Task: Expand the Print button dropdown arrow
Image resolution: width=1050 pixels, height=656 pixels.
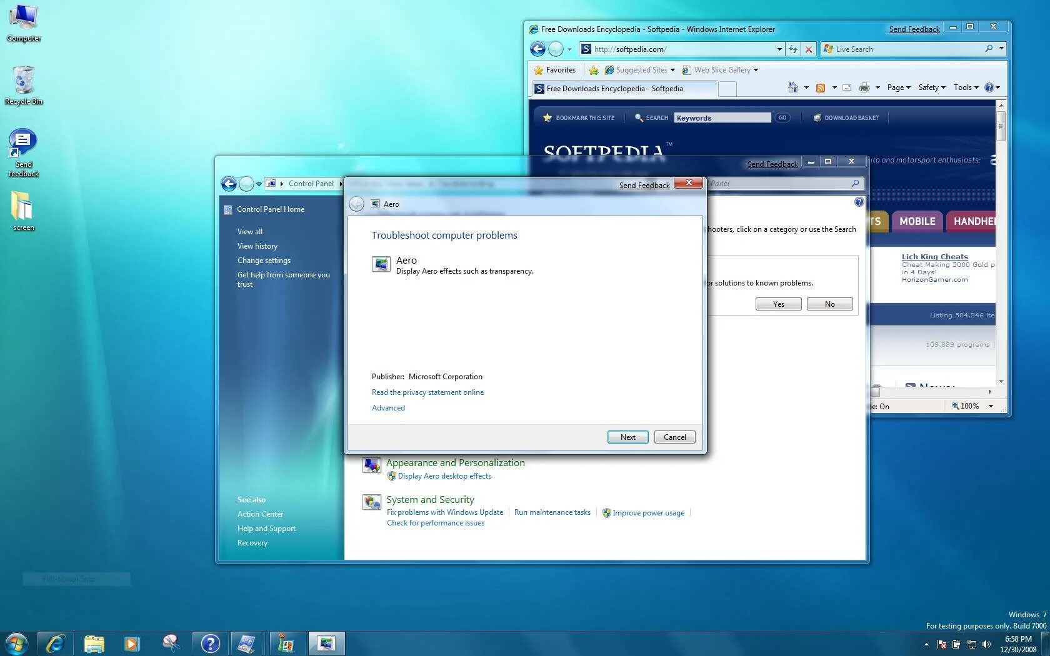Action: click(x=877, y=87)
